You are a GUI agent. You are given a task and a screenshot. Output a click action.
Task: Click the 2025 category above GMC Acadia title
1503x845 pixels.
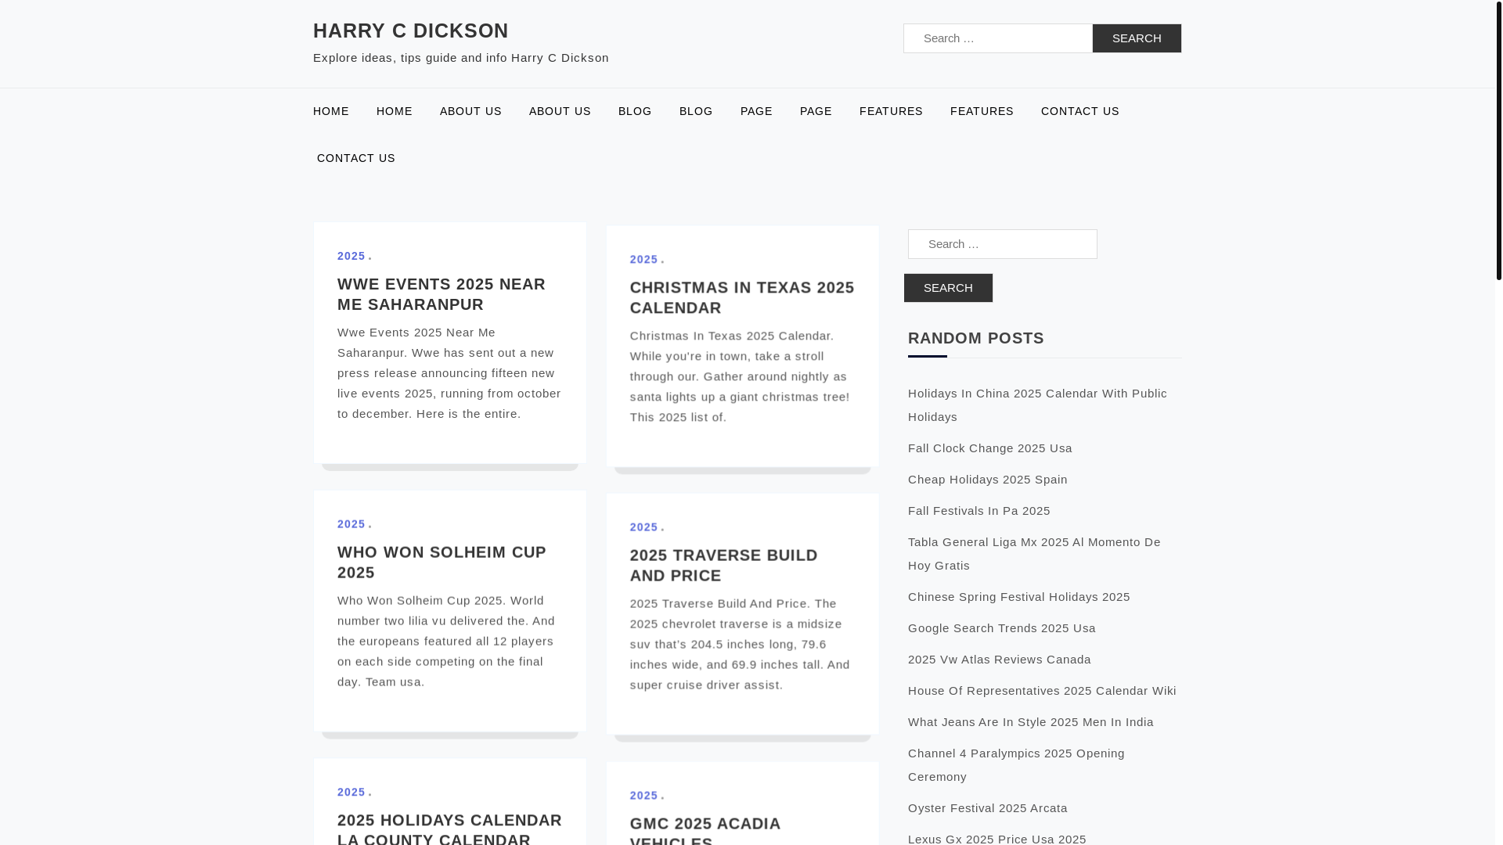click(x=644, y=795)
